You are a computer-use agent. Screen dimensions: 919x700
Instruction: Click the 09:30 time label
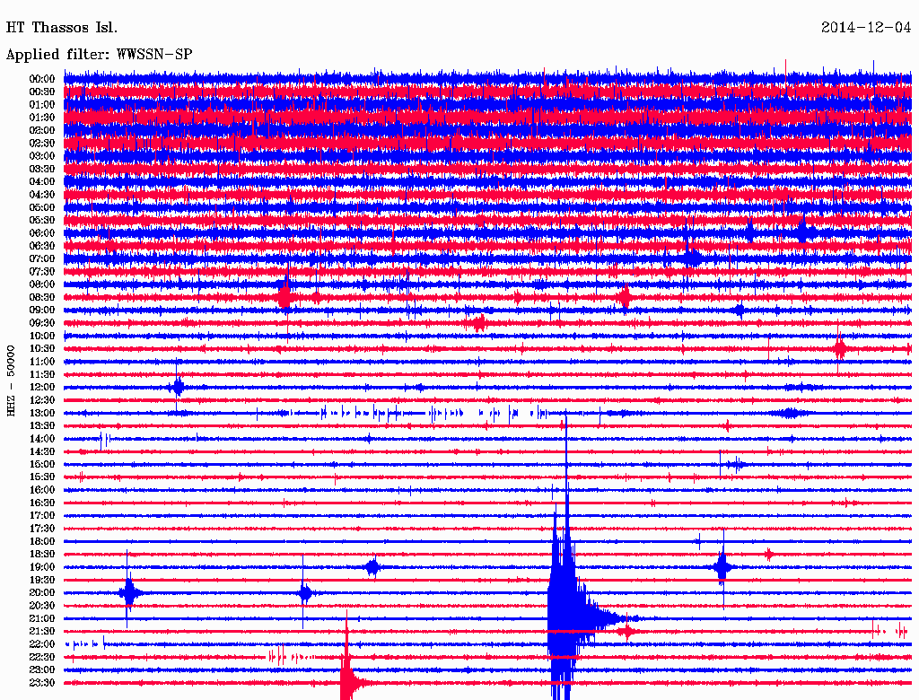click(42, 323)
